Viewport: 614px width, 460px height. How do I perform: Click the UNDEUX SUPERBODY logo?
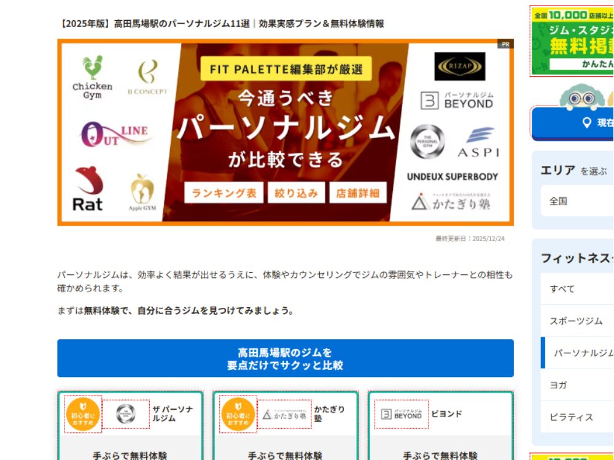click(452, 177)
